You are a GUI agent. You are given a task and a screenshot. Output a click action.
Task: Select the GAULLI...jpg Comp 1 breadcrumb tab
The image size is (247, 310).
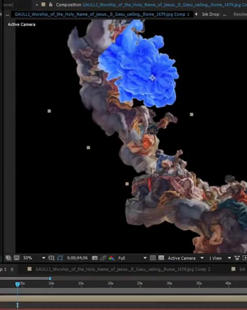pyautogui.click(x=102, y=14)
